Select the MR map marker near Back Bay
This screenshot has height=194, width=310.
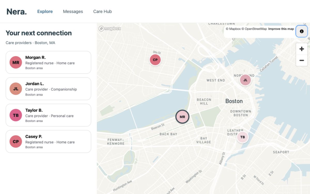pyautogui.click(x=182, y=117)
